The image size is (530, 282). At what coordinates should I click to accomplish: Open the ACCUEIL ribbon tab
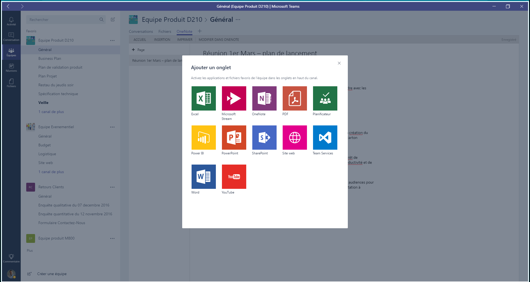point(140,40)
